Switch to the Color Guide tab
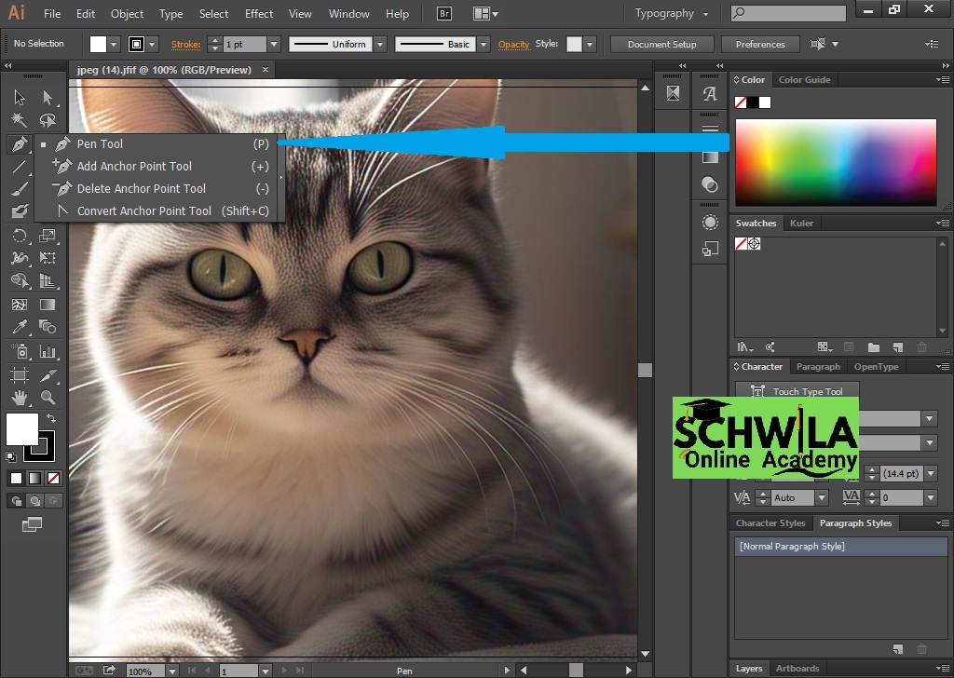The height and width of the screenshot is (678, 954). click(x=804, y=80)
